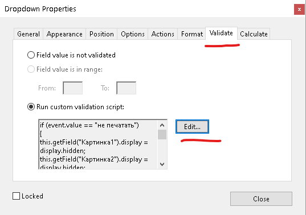Click inside the validation script text area

[98, 144]
